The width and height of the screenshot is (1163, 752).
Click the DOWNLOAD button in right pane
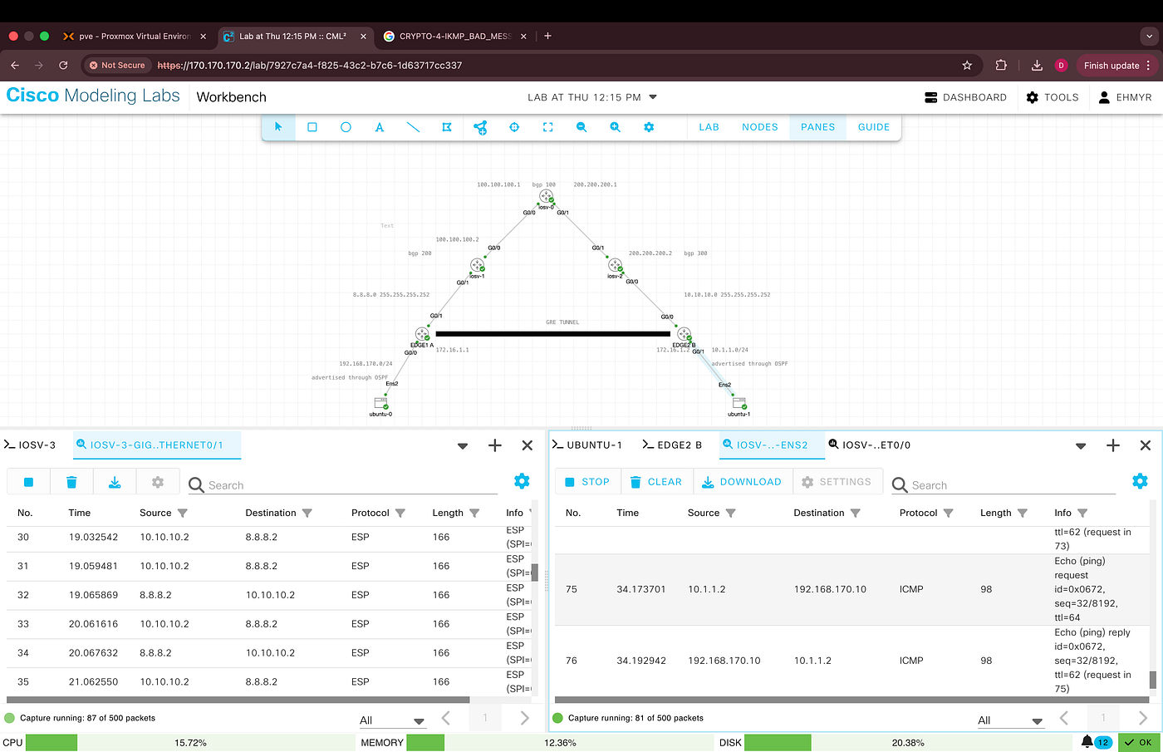742,482
